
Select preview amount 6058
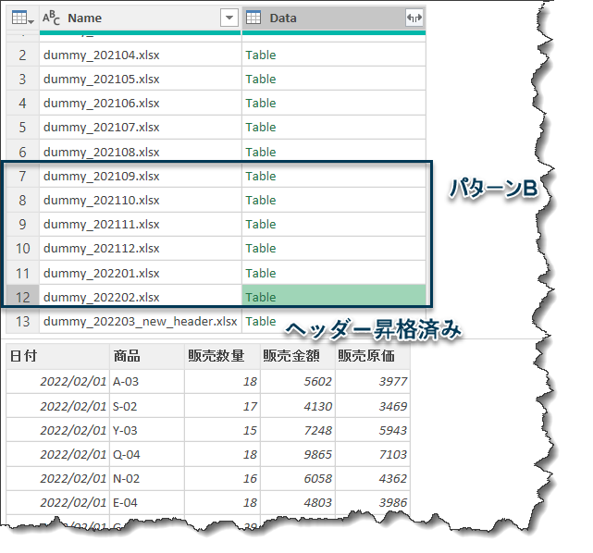click(298, 478)
